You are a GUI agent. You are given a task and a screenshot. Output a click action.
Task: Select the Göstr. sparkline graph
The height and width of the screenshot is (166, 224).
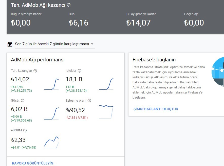click(x=51, y=113)
